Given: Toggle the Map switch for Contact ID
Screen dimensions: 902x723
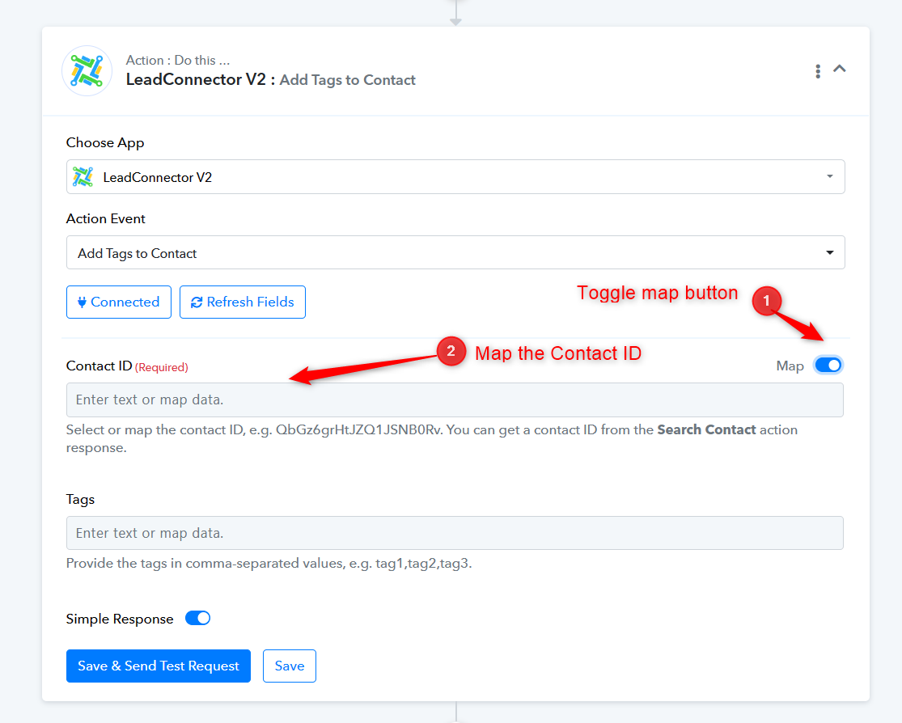Looking at the screenshot, I should tap(828, 366).
